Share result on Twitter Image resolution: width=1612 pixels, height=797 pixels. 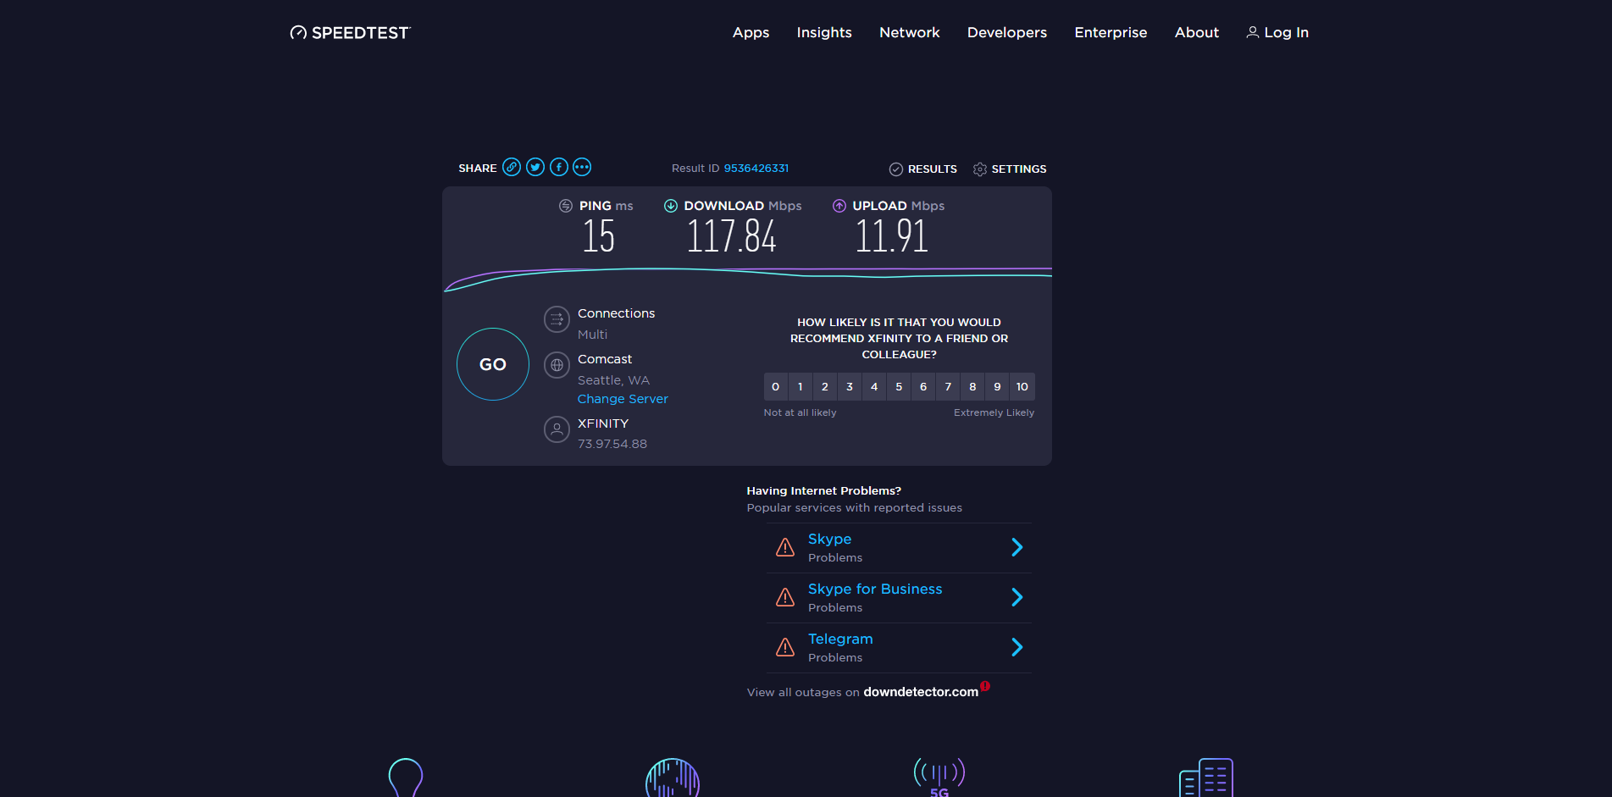[x=535, y=167]
